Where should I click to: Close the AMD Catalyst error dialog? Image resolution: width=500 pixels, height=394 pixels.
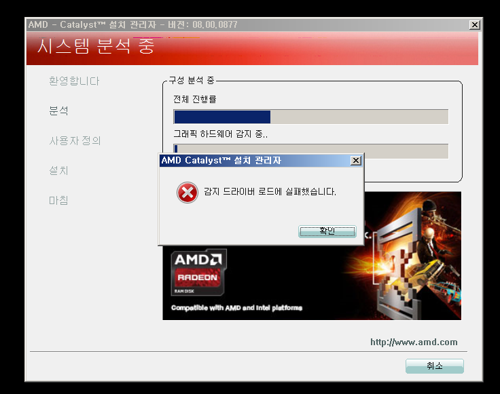tap(356, 161)
